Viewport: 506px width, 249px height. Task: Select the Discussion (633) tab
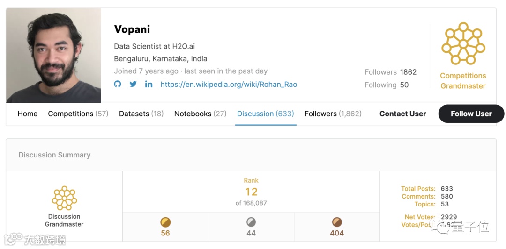(x=265, y=114)
